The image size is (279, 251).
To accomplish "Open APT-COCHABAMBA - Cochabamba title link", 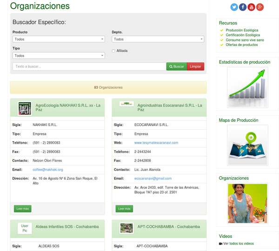I will [169, 227].
